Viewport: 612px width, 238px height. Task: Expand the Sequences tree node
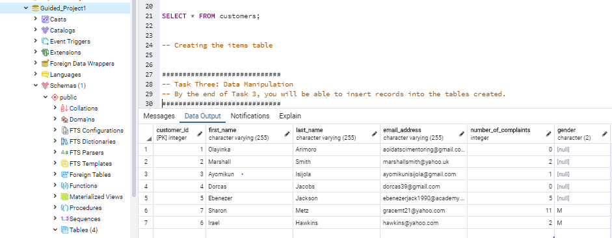coord(55,219)
